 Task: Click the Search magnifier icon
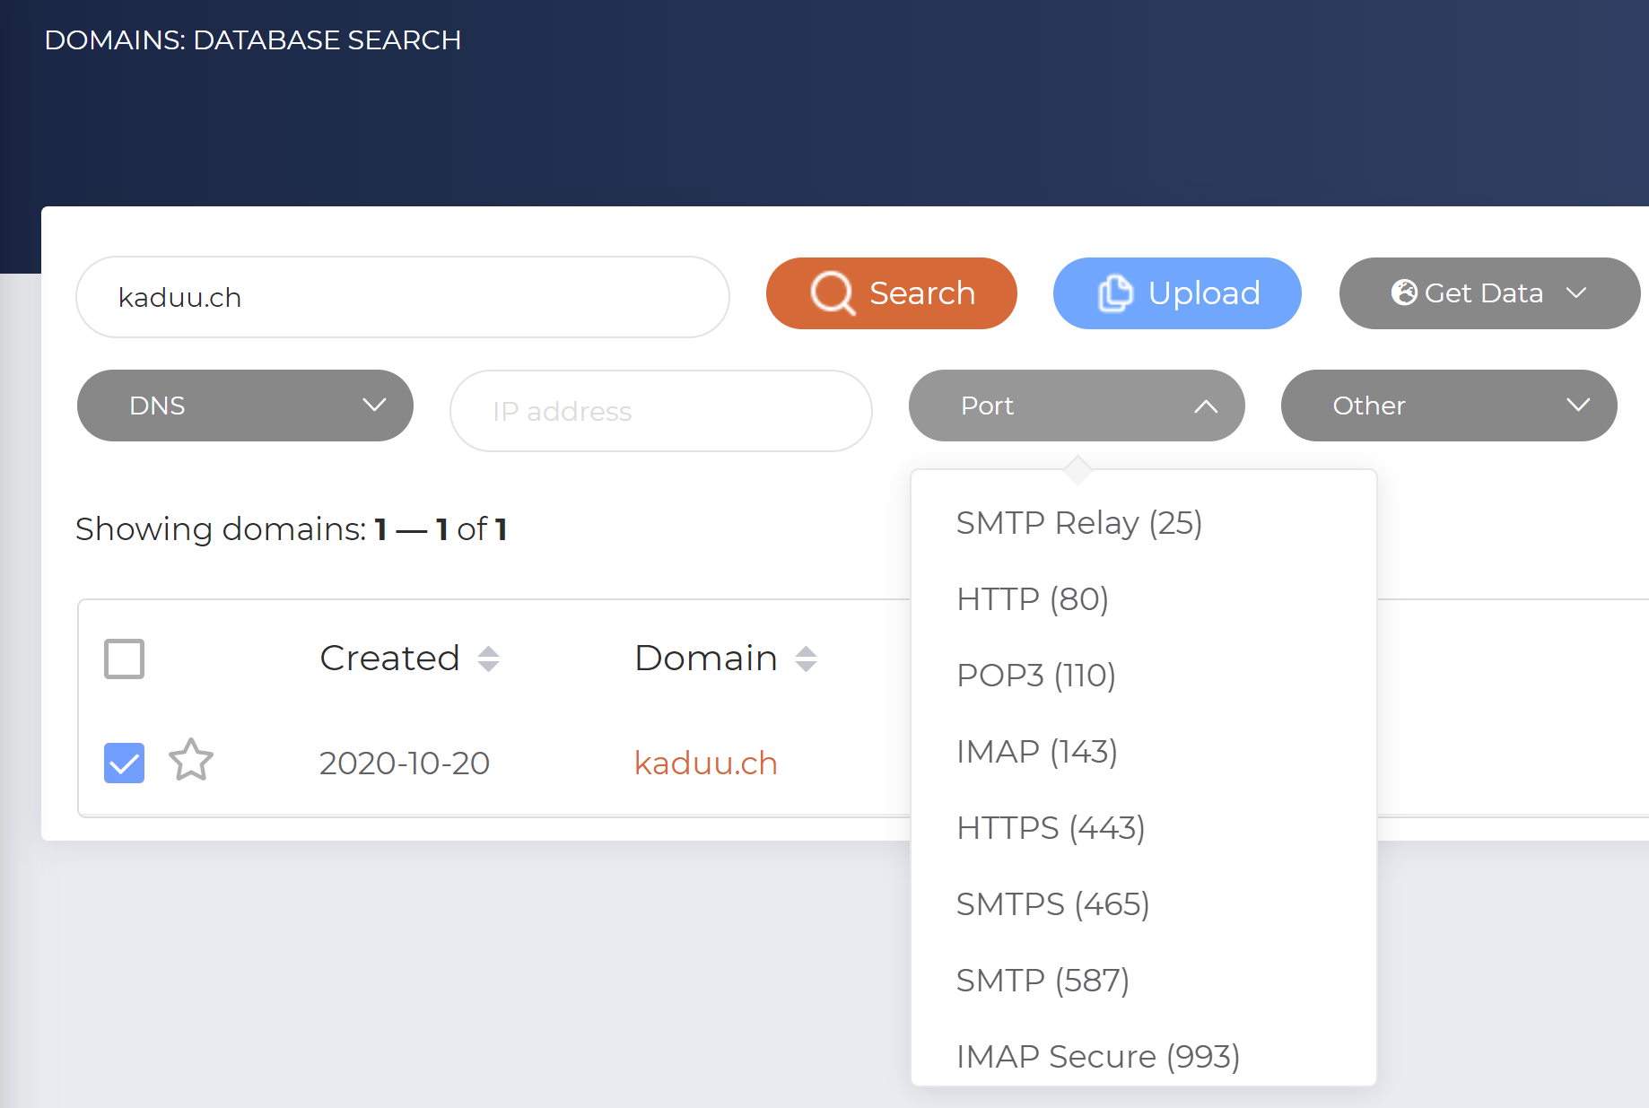tap(833, 293)
